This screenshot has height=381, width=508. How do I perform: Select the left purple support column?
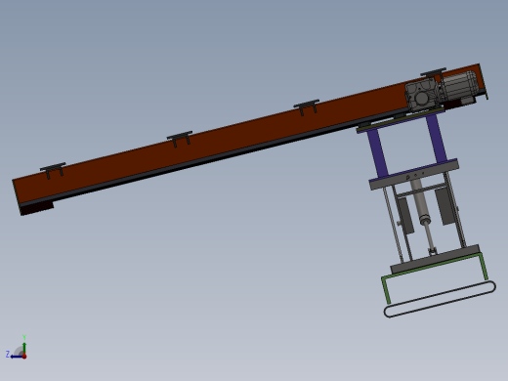click(x=378, y=152)
